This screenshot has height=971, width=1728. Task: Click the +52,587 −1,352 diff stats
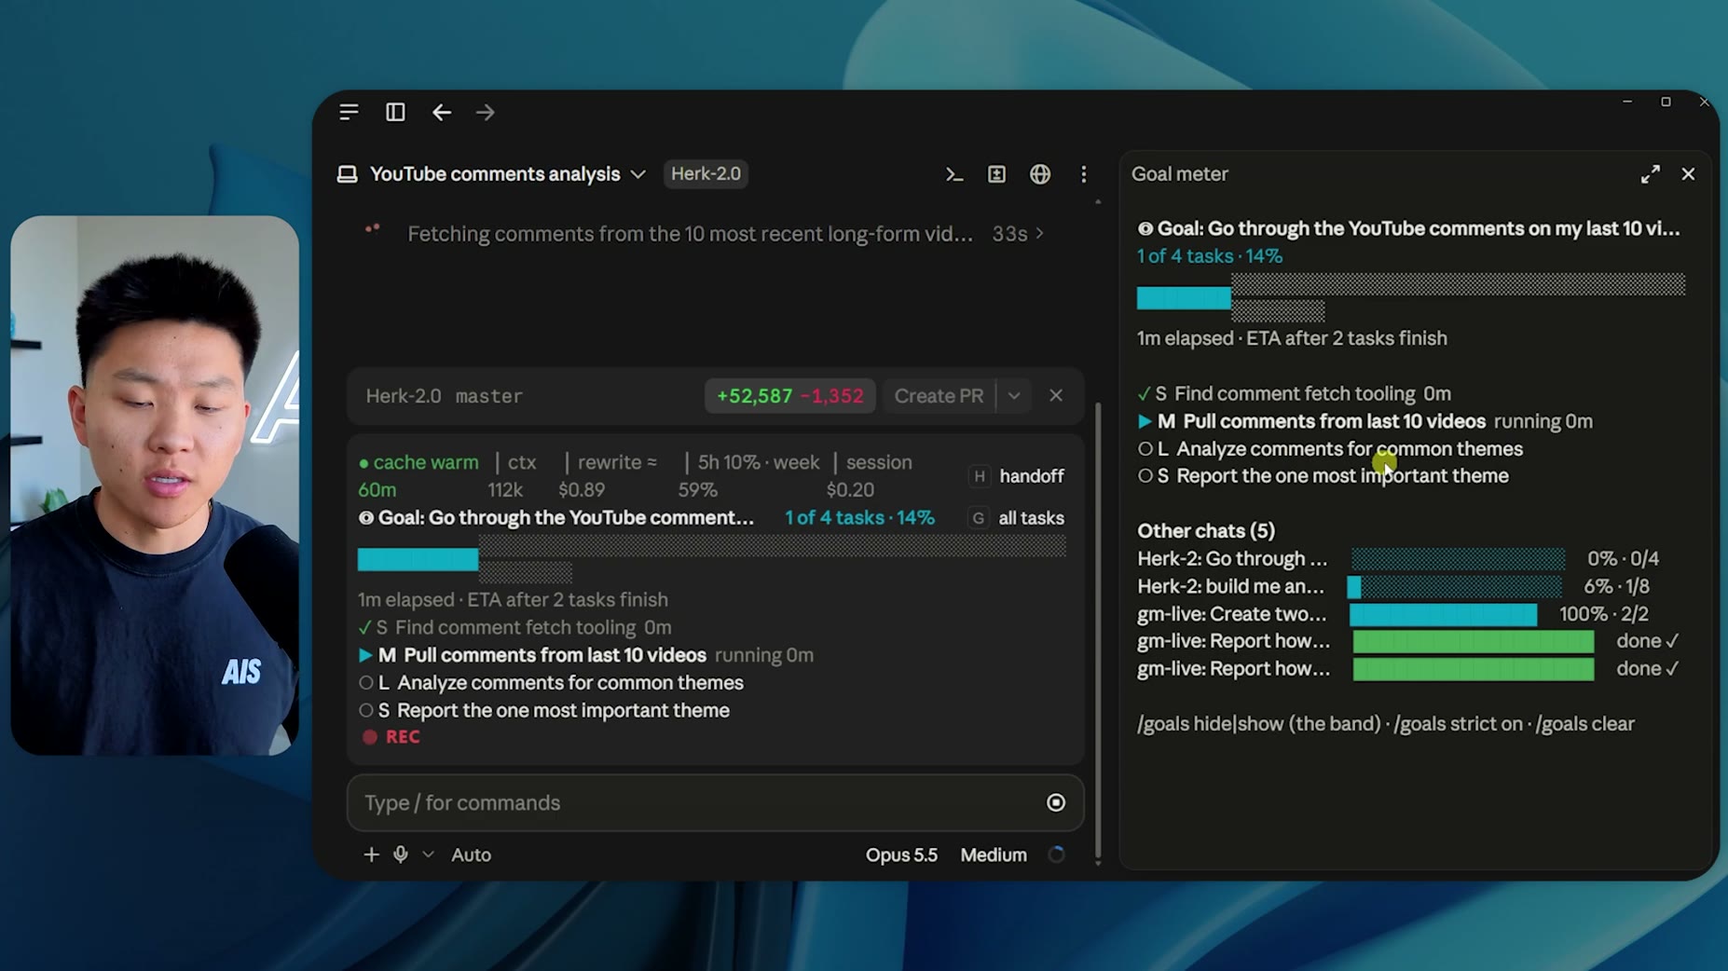tap(789, 396)
